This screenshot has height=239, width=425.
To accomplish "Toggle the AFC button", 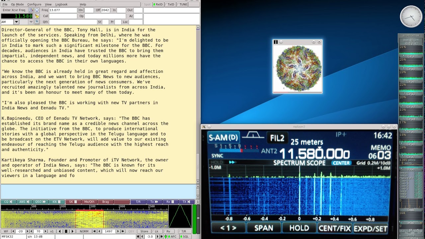I will 173,237.
